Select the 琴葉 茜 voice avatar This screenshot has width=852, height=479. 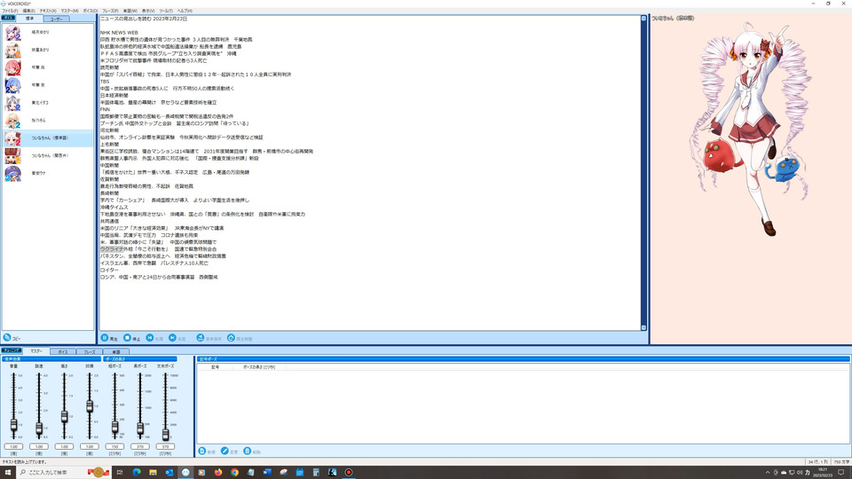pyautogui.click(x=13, y=68)
